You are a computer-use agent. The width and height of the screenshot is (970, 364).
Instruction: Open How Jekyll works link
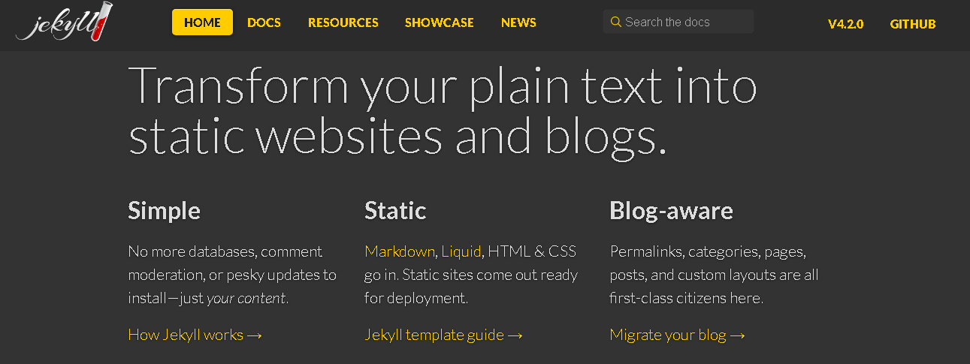pos(195,335)
